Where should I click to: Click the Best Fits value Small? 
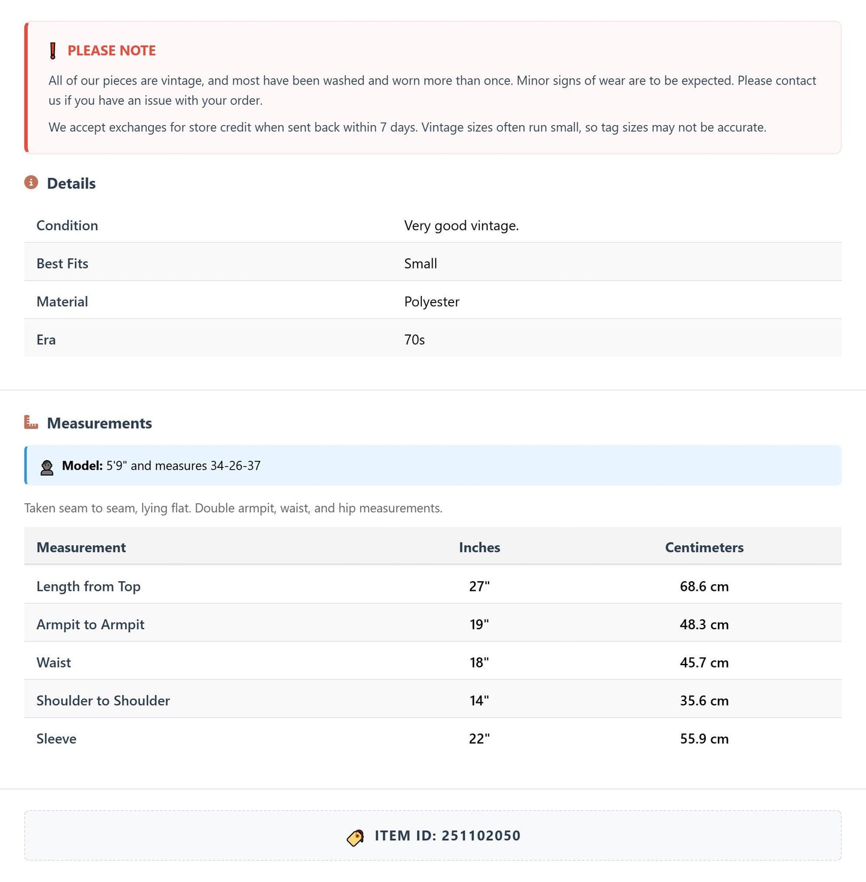[421, 264]
